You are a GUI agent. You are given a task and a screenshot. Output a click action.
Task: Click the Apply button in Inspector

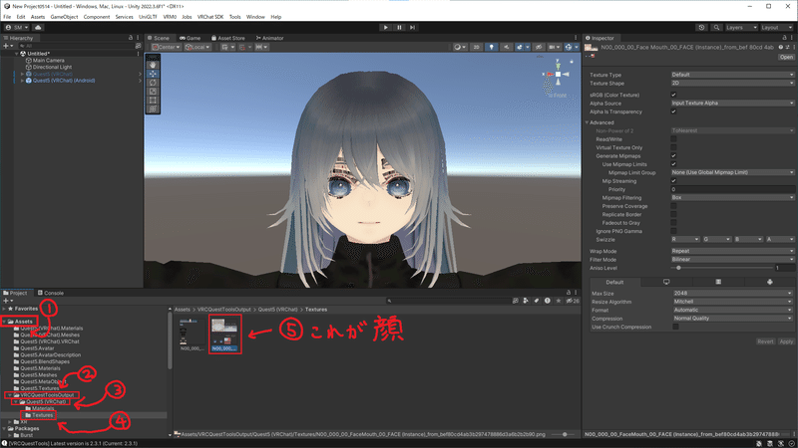click(786, 341)
